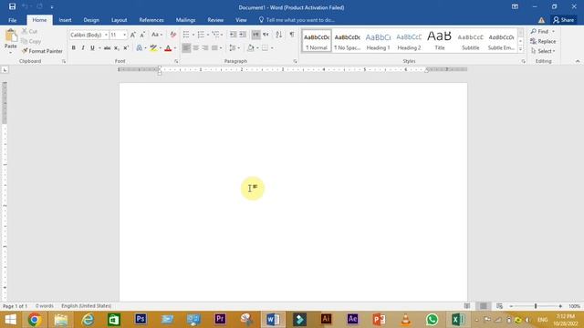584x328 pixels.
Task: Switch to Read Mode view in the status bar
Action: (467, 306)
